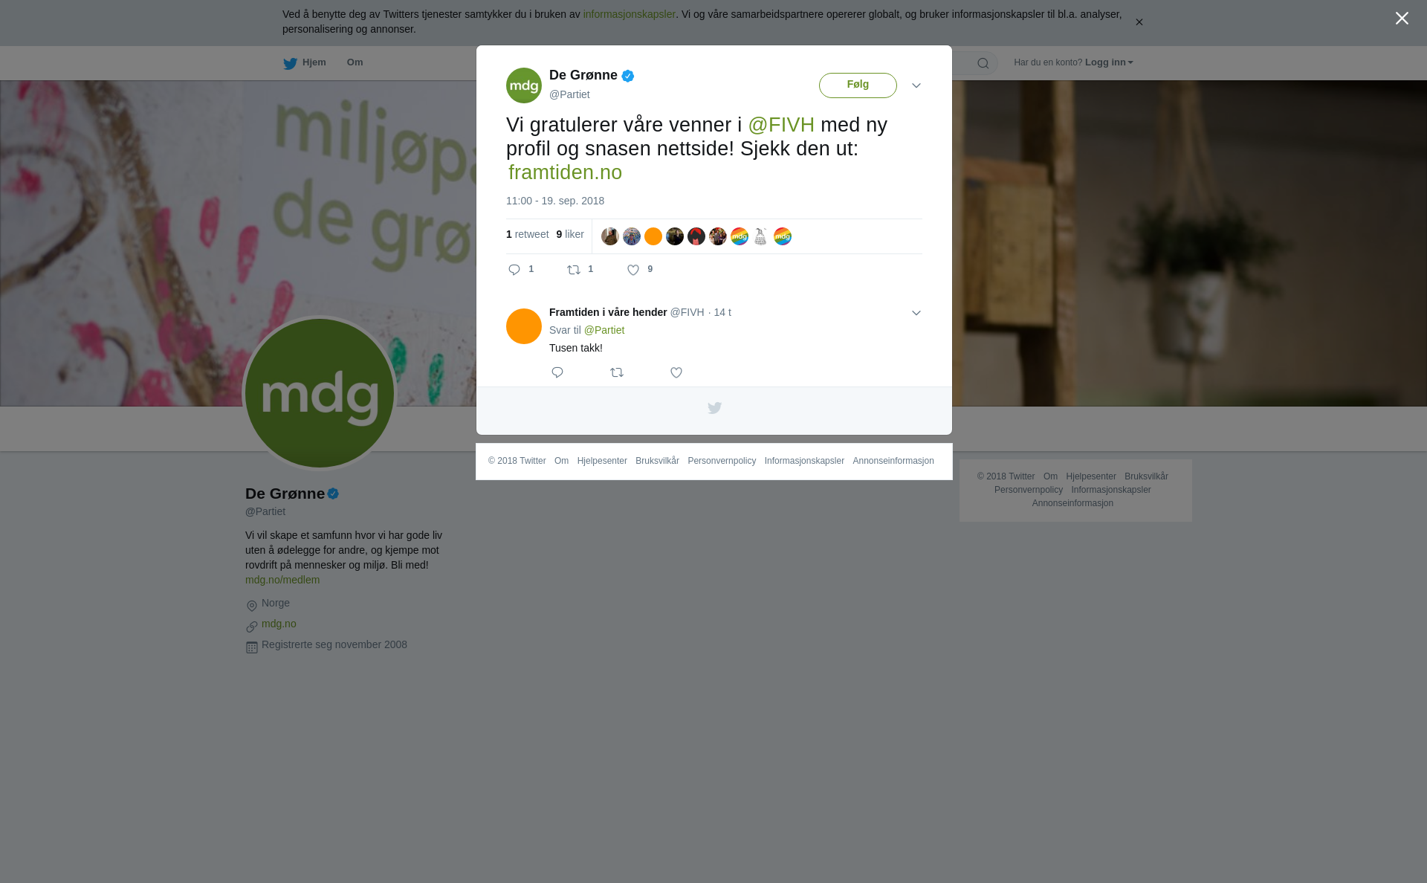Click the @FIVH mention in tweet

point(781,125)
